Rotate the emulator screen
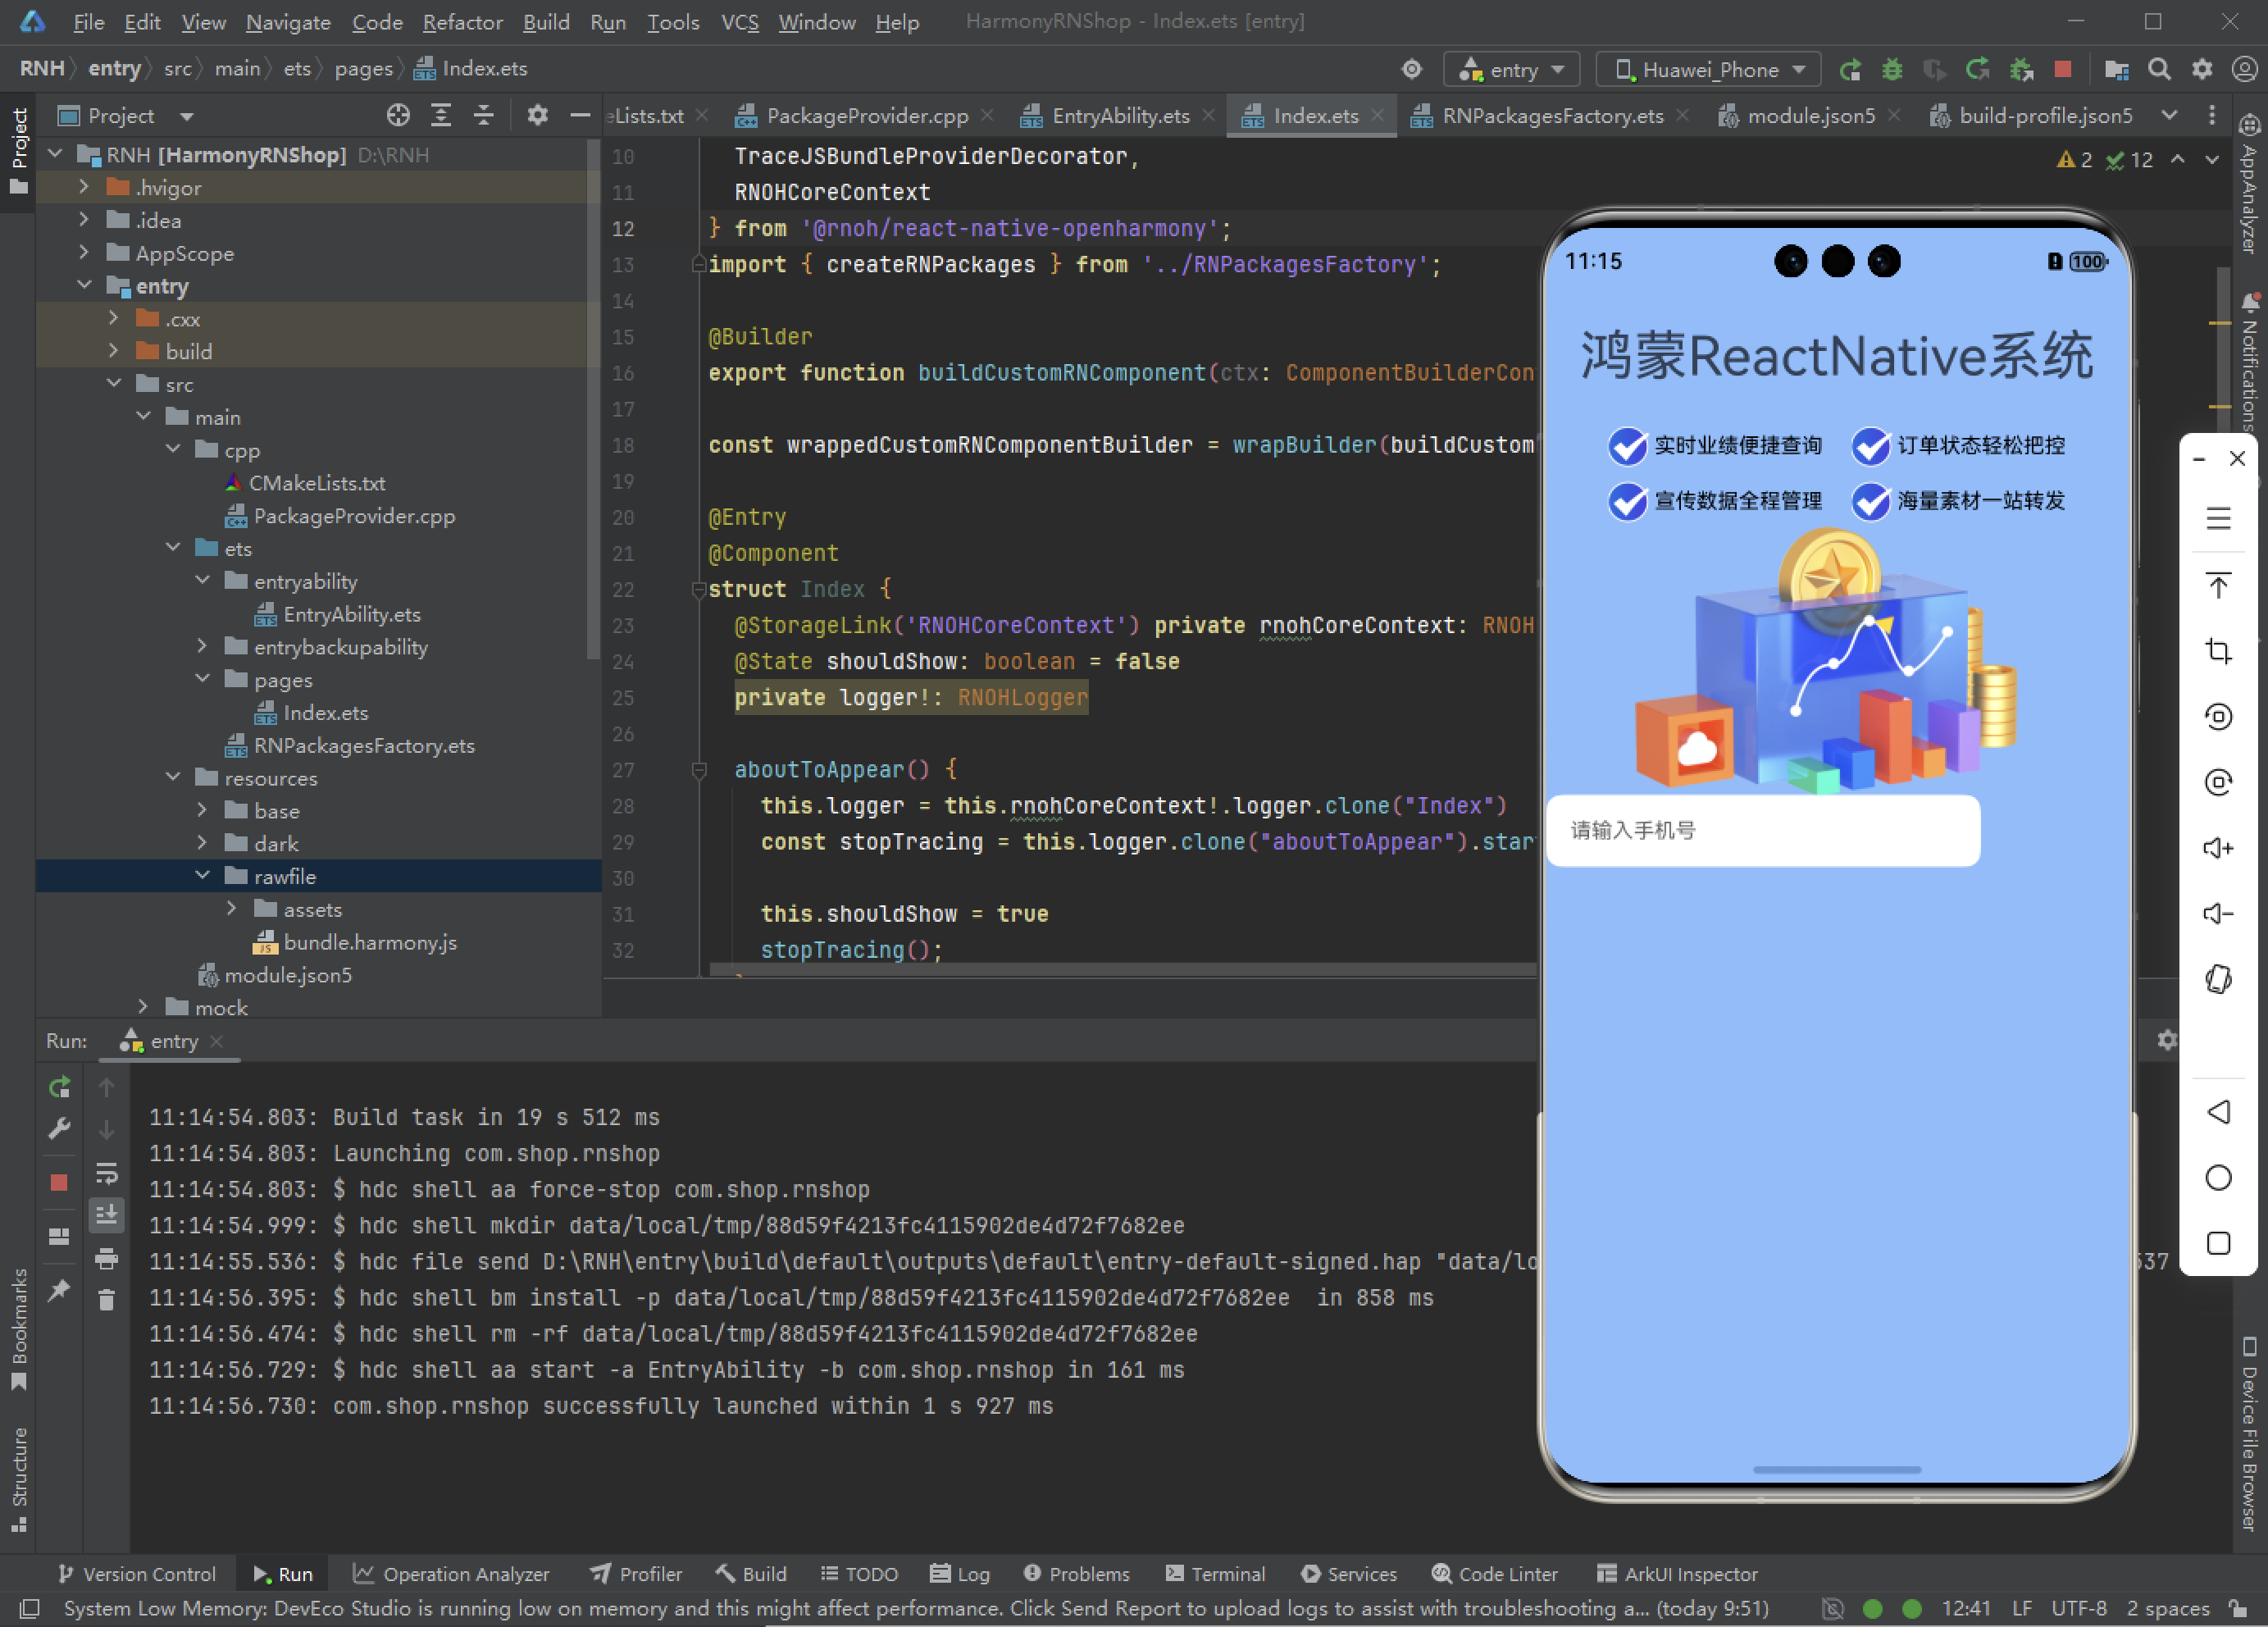The height and width of the screenshot is (1627, 2268). (x=2219, y=979)
